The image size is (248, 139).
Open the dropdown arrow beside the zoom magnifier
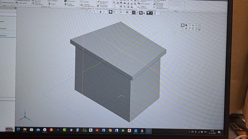click(97, 12)
